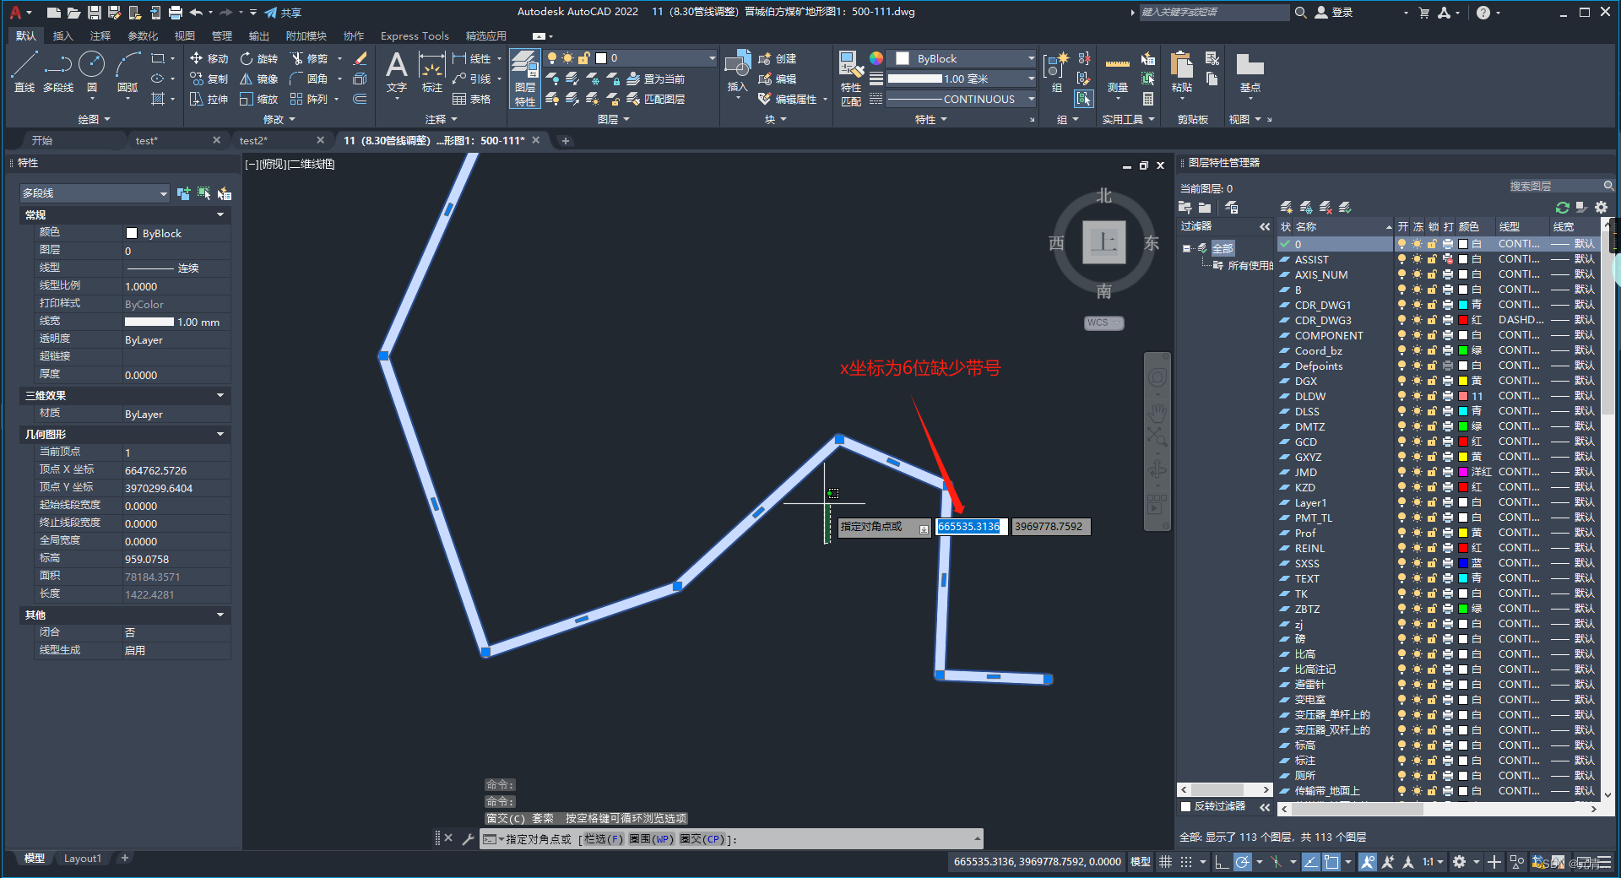Click the 匹配图层 (Match Layer) button
Viewport: 1621px width, 878px height.
coord(655,99)
